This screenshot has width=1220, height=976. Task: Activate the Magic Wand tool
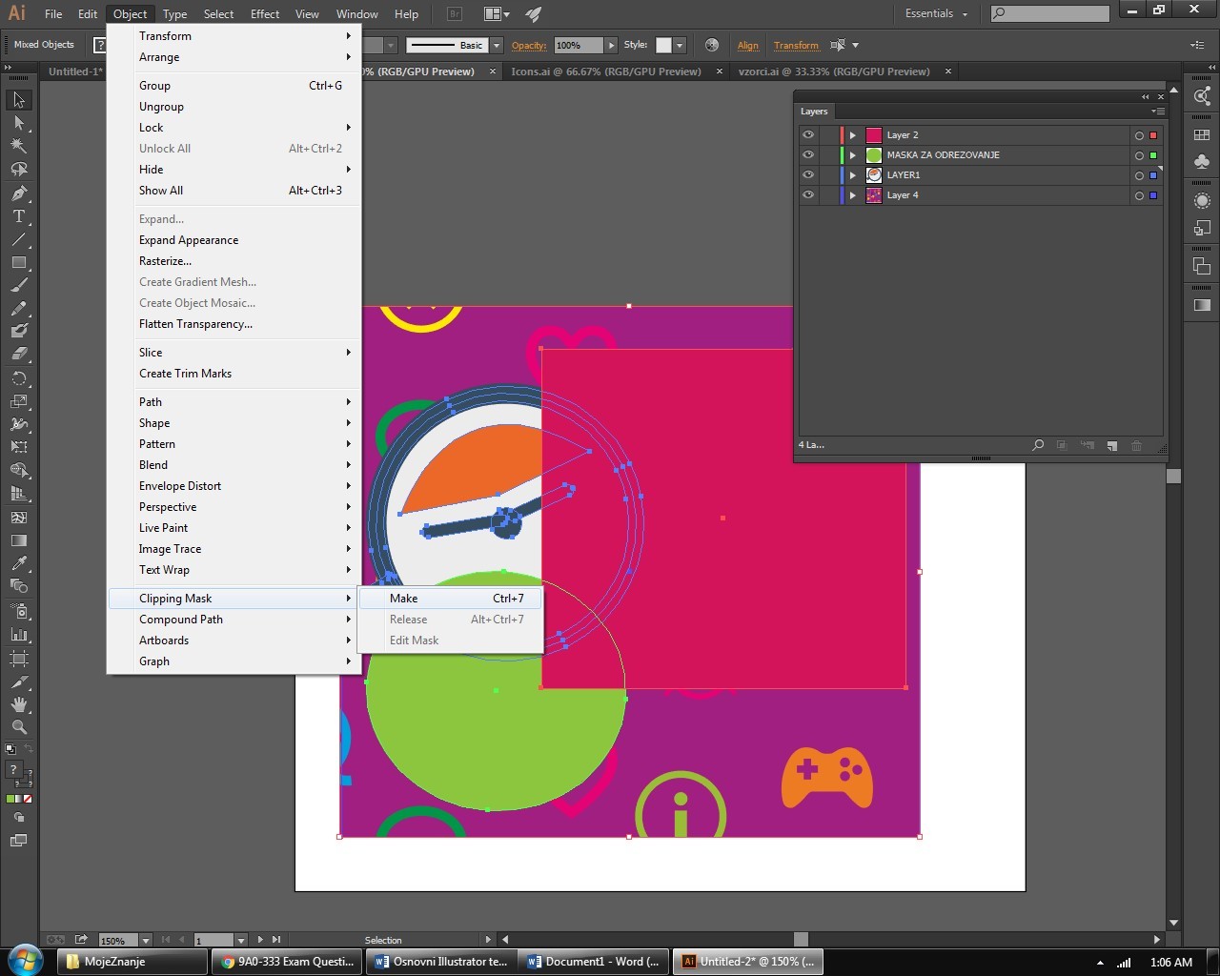click(18, 146)
